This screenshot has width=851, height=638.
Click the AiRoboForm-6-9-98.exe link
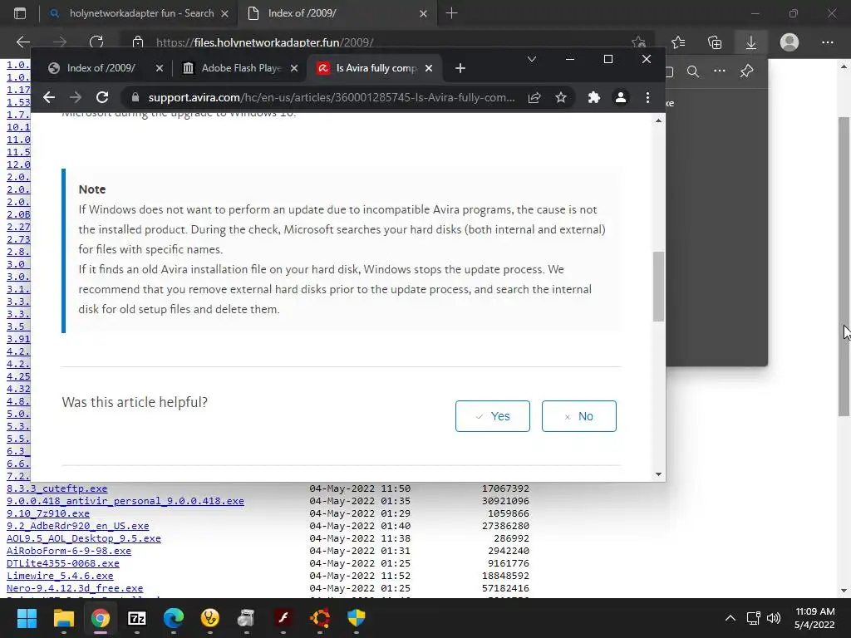coord(69,551)
